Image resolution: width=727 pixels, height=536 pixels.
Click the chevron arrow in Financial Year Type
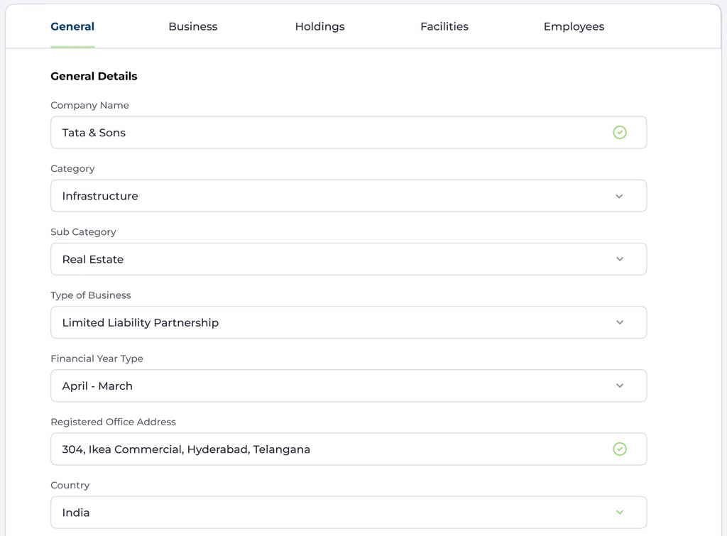[619, 386]
